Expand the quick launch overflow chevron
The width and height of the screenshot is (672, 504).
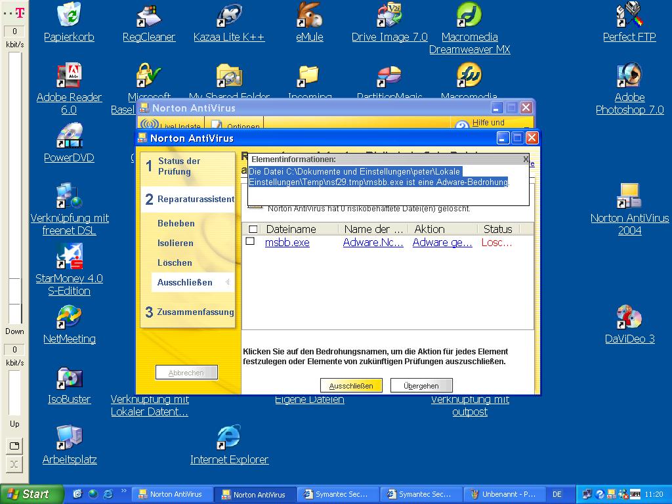pyautogui.click(x=125, y=490)
